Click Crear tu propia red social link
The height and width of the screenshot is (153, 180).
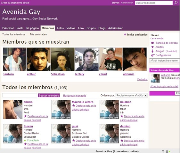tap(15, 3)
